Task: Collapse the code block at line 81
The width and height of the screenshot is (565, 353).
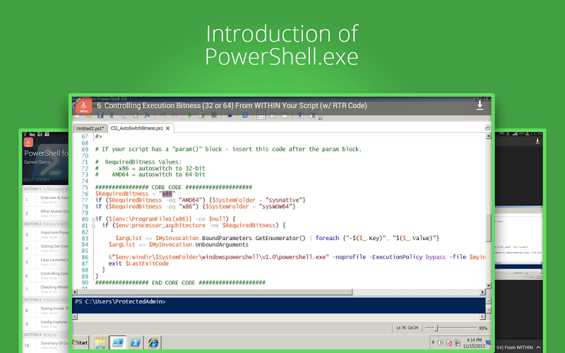Action: click(x=93, y=225)
